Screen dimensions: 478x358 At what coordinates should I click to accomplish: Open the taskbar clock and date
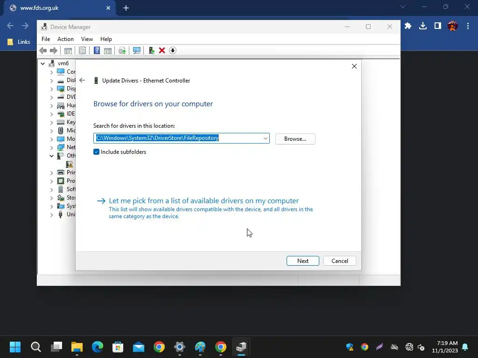click(x=445, y=347)
